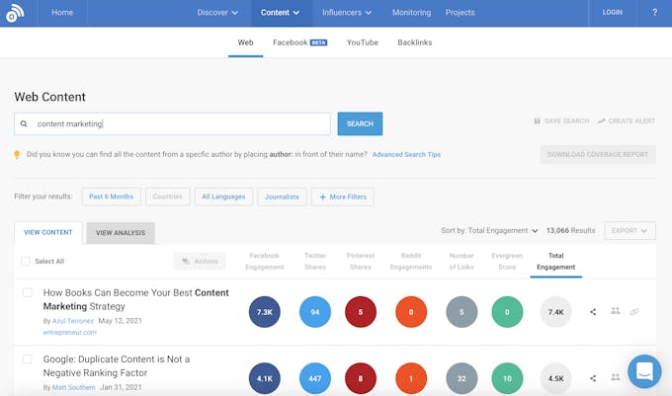672x396 pixels.
Task: Click the BuzzSumo logo icon
Action: pyautogui.click(x=15, y=13)
